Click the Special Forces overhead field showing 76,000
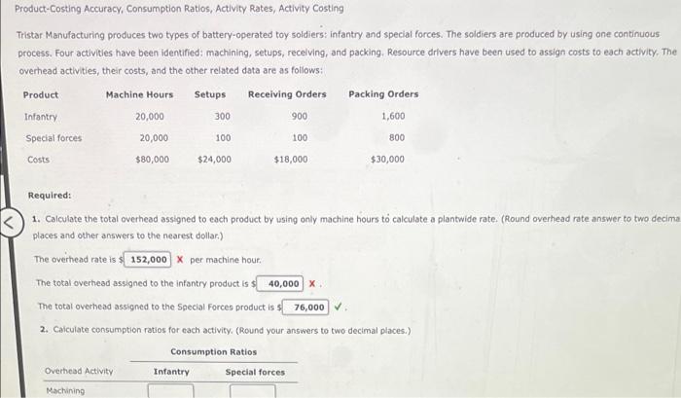Screen dimensions: 681x398 click(305, 308)
